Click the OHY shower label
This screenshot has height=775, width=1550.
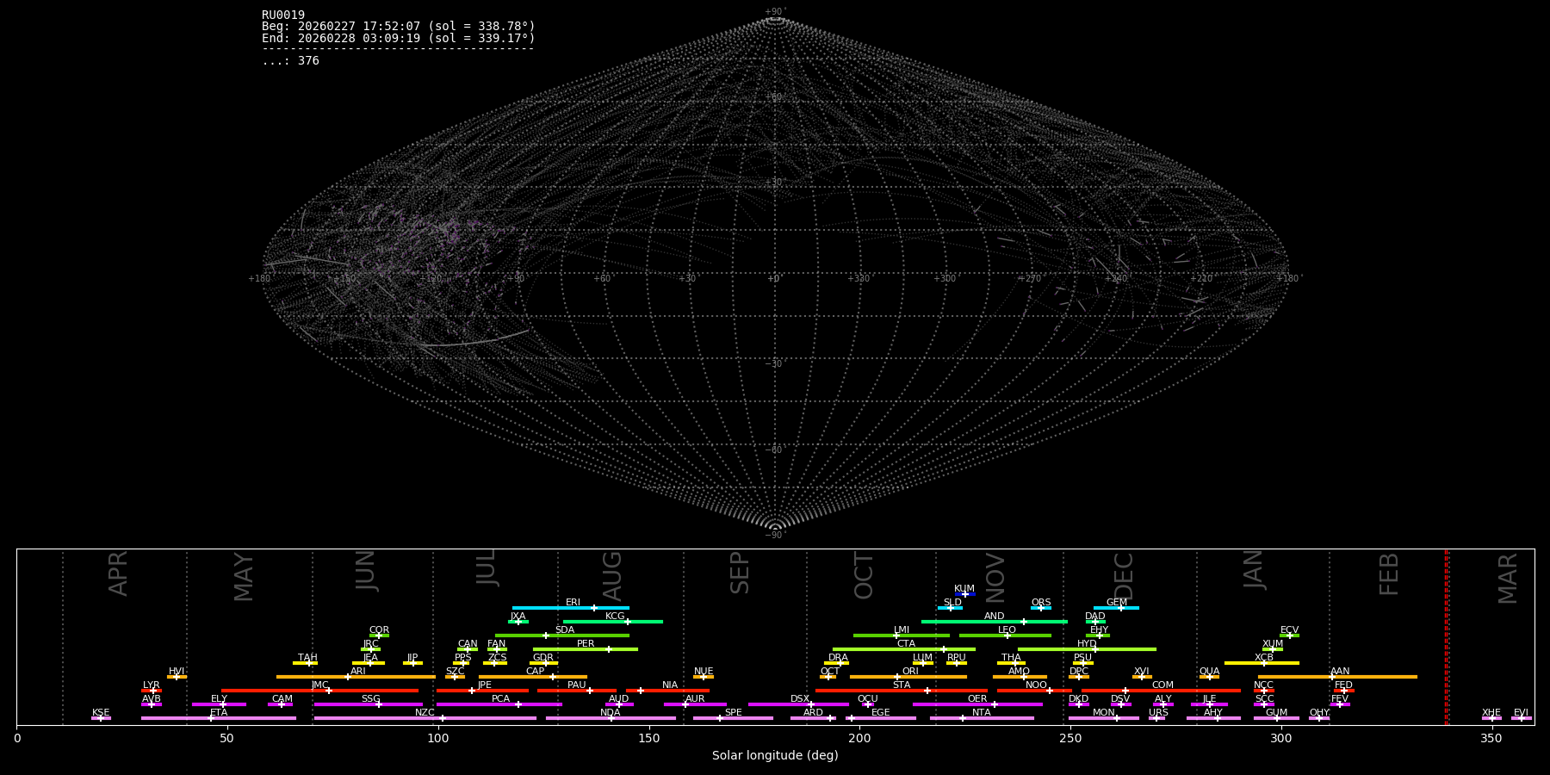click(1319, 713)
